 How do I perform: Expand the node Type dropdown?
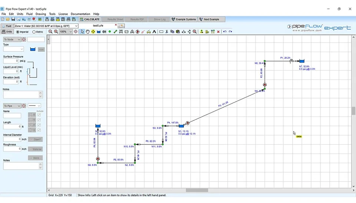22,49
